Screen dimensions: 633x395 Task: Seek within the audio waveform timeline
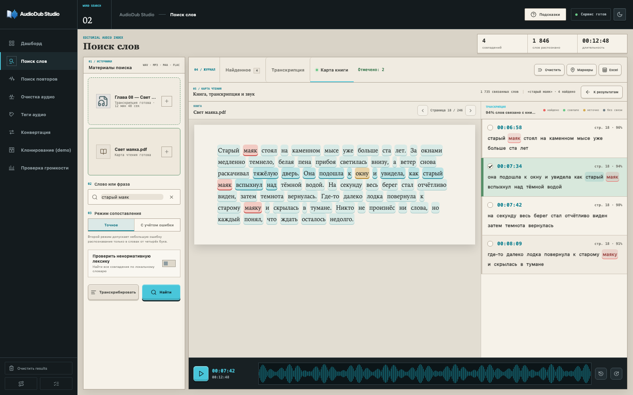point(425,373)
